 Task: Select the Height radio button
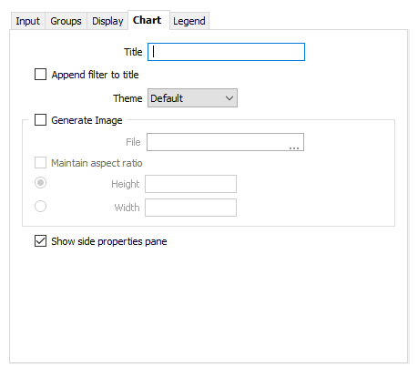(x=40, y=183)
